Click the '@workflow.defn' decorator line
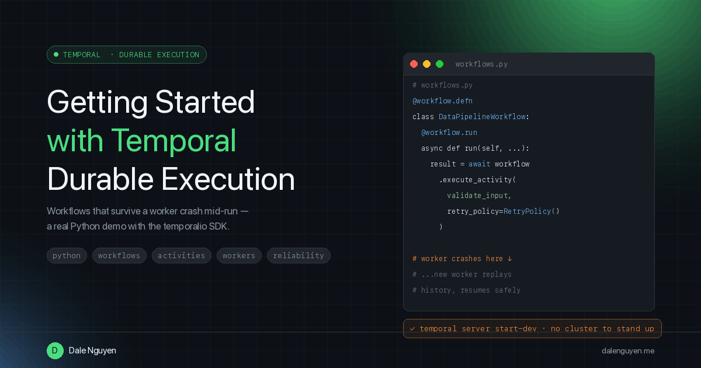 (442, 101)
